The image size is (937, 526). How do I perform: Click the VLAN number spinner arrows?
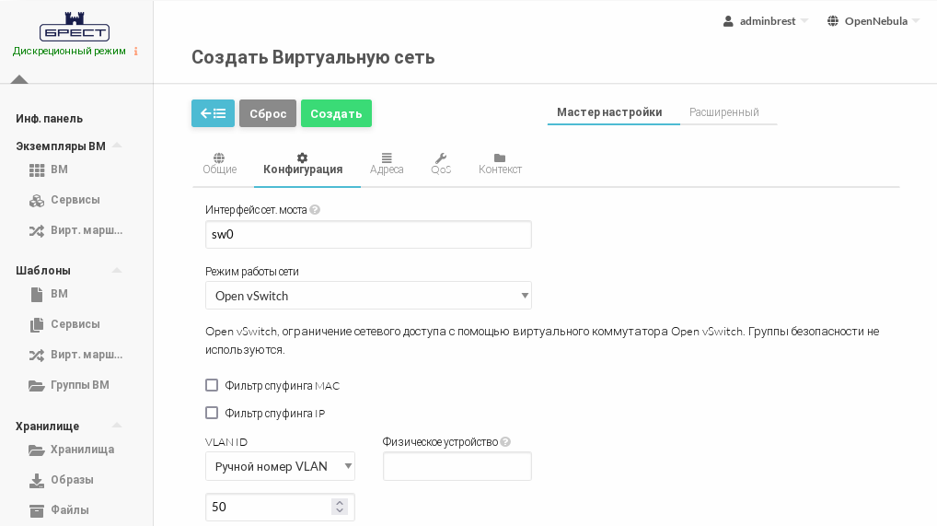click(340, 507)
